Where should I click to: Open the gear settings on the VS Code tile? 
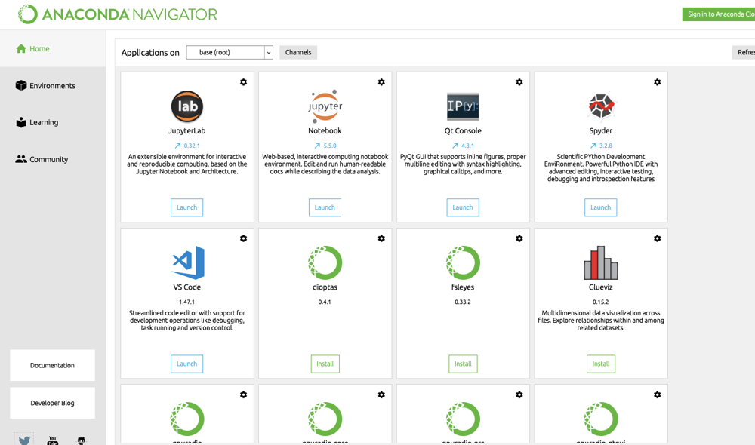(243, 238)
